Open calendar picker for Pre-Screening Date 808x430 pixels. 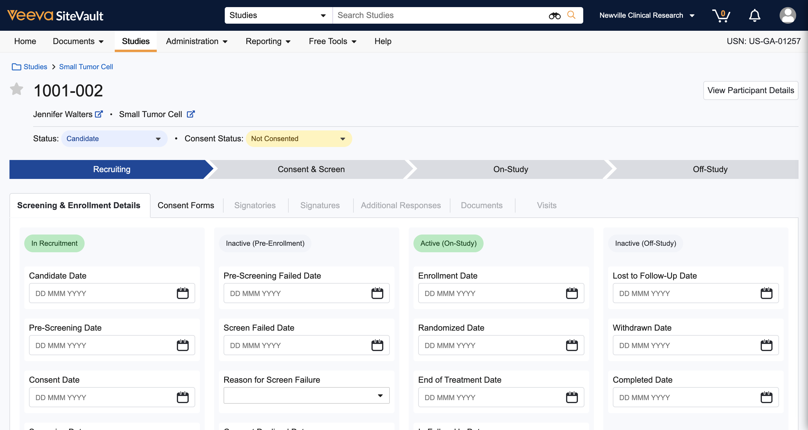[182, 345]
